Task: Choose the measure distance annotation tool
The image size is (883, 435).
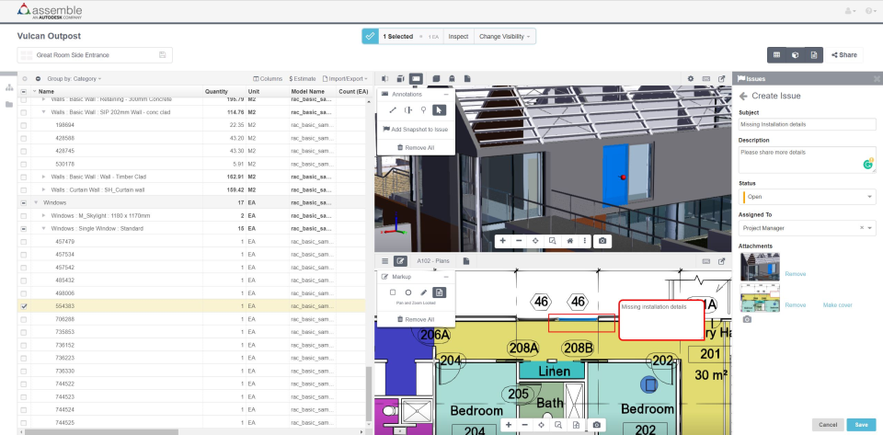Action: [393, 110]
